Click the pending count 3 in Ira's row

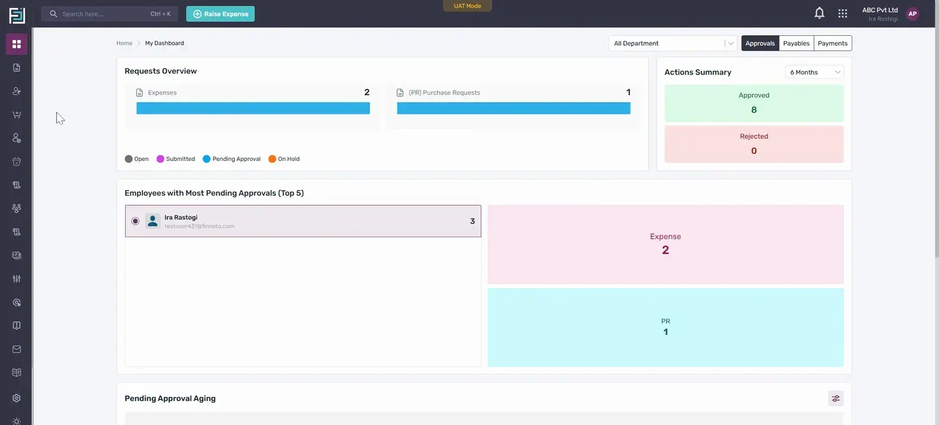pyautogui.click(x=473, y=221)
